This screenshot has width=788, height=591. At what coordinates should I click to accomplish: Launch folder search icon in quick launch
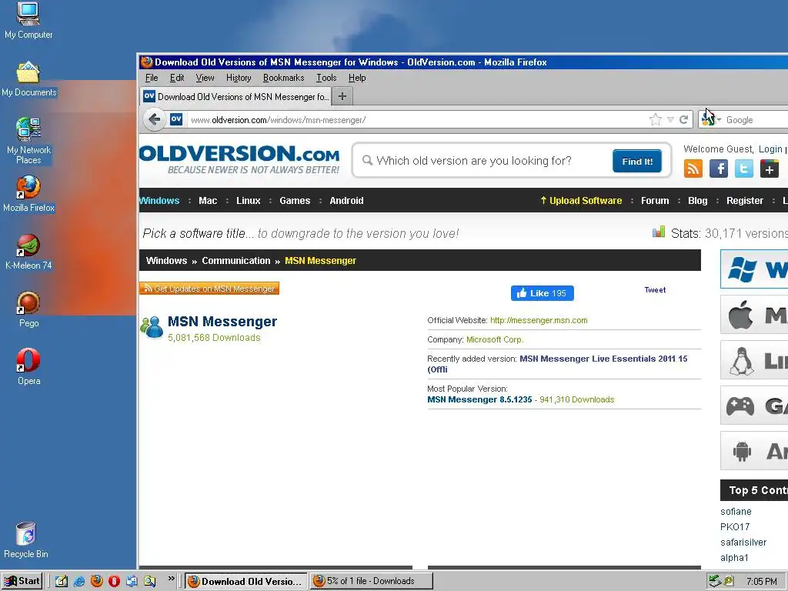coord(150,581)
